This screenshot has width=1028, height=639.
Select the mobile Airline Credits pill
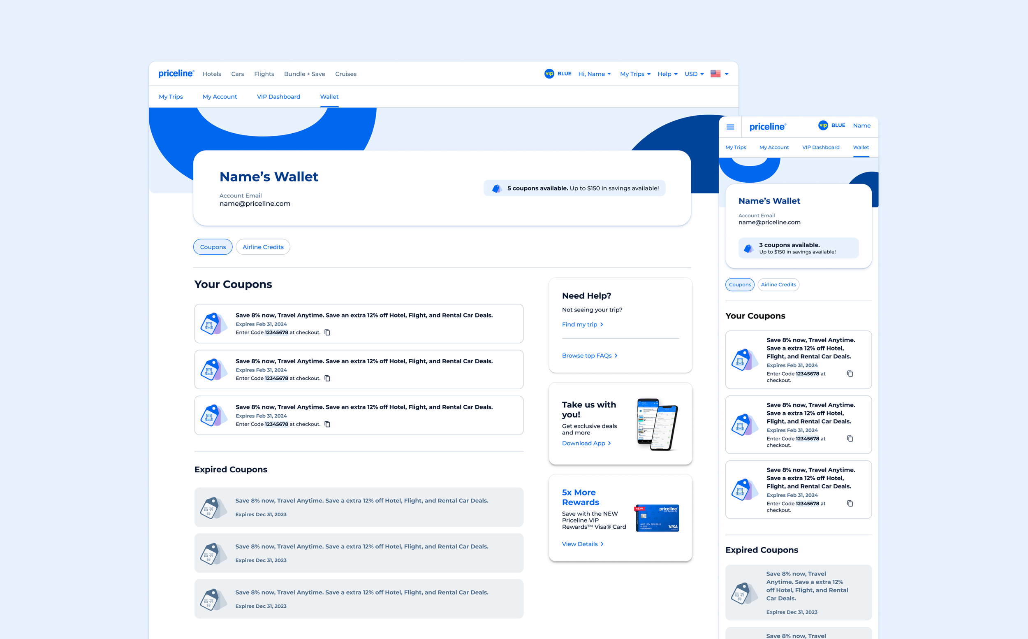point(778,284)
